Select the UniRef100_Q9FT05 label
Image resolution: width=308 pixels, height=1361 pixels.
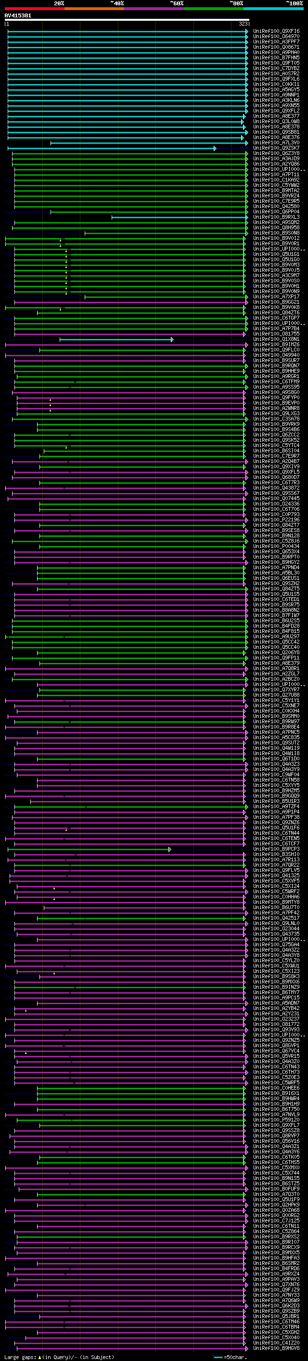[276, 63]
